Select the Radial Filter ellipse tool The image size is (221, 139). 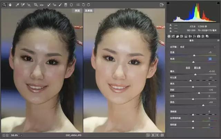coord(71,5)
